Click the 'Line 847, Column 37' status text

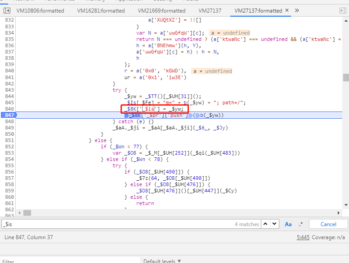29,237
